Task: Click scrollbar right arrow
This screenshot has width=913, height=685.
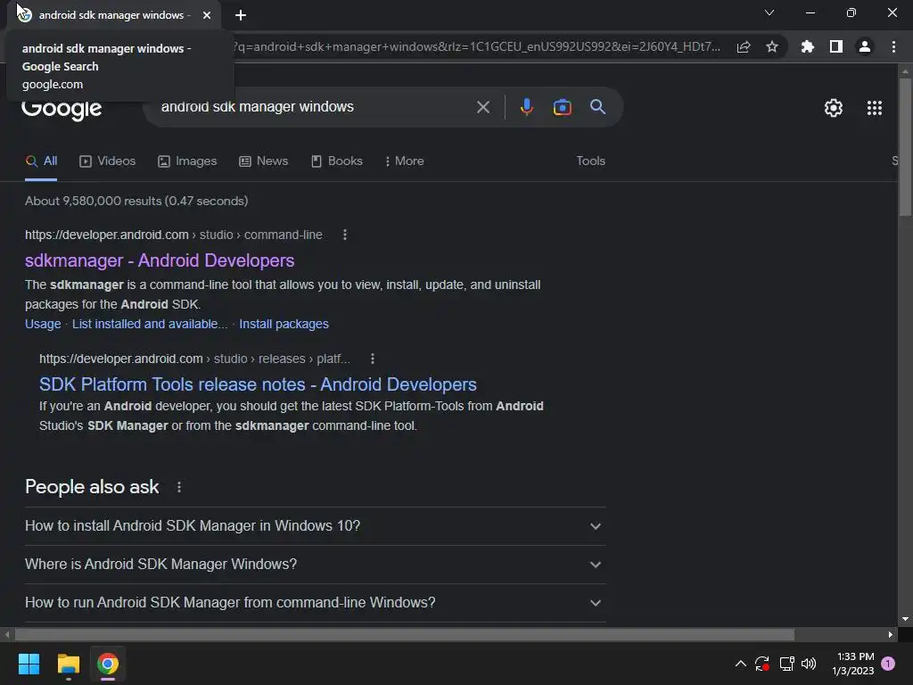Action: coord(890,634)
